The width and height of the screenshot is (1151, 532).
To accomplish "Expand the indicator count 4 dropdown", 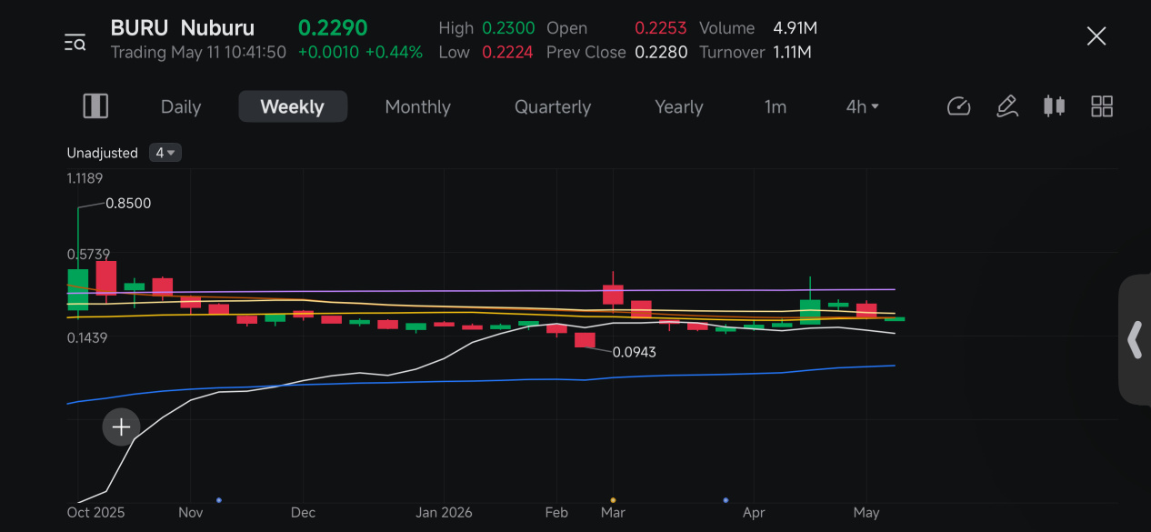I will pos(165,153).
